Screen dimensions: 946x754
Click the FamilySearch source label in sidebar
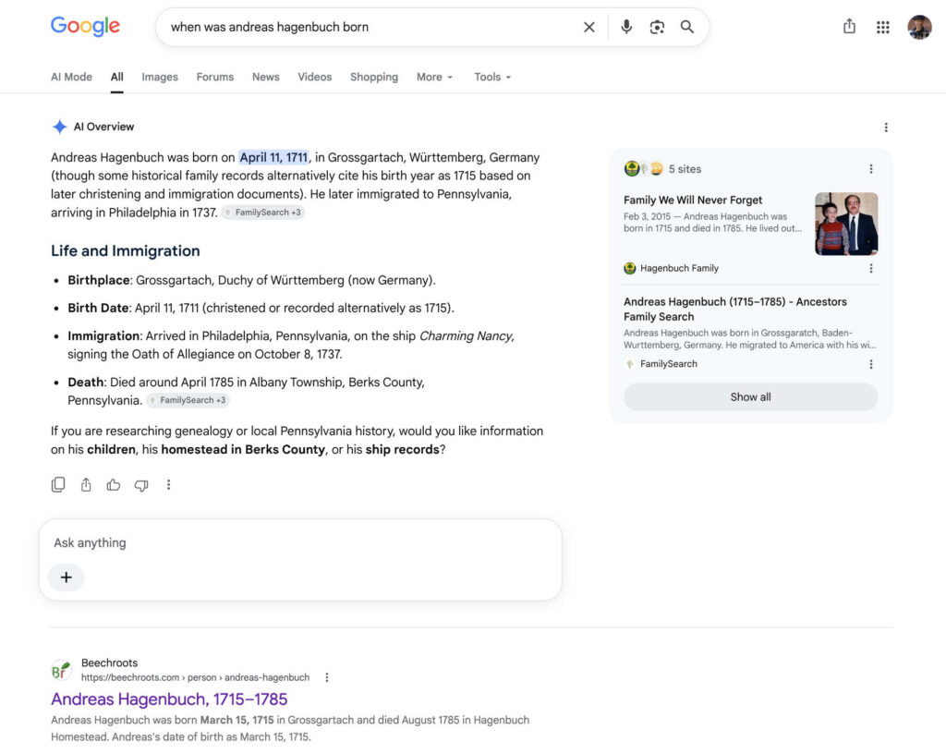point(669,364)
